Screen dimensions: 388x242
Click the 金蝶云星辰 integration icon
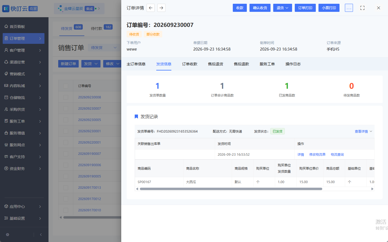pyautogui.click(x=60, y=9)
